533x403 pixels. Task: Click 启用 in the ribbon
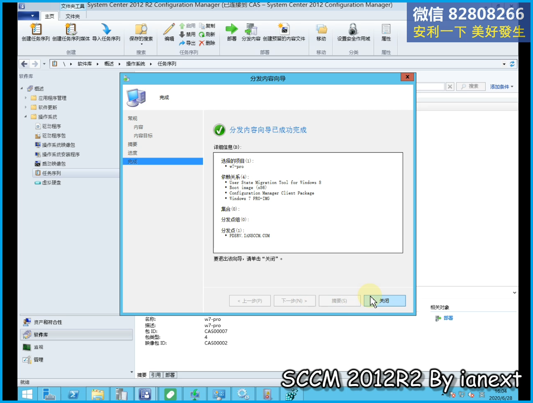pos(187,26)
